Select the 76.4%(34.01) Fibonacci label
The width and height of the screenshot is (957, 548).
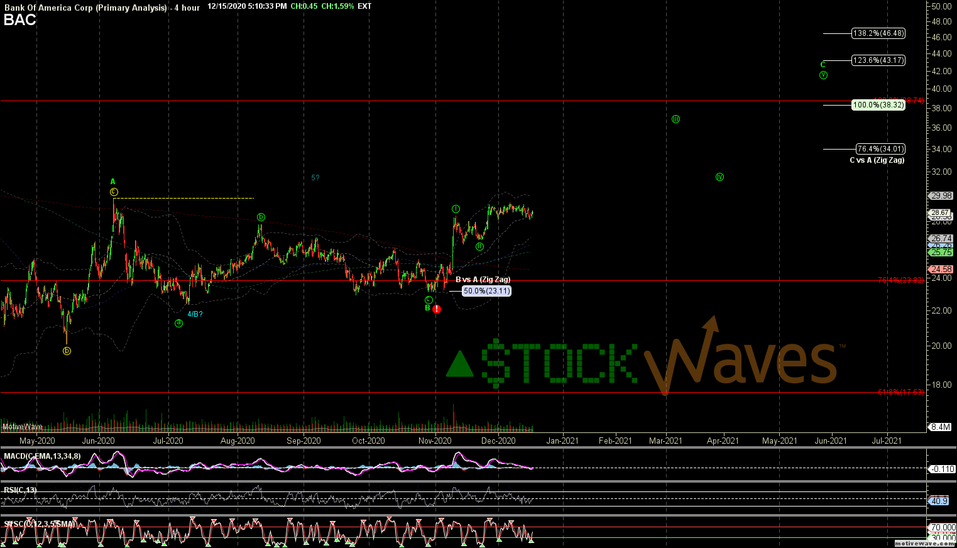pos(881,149)
